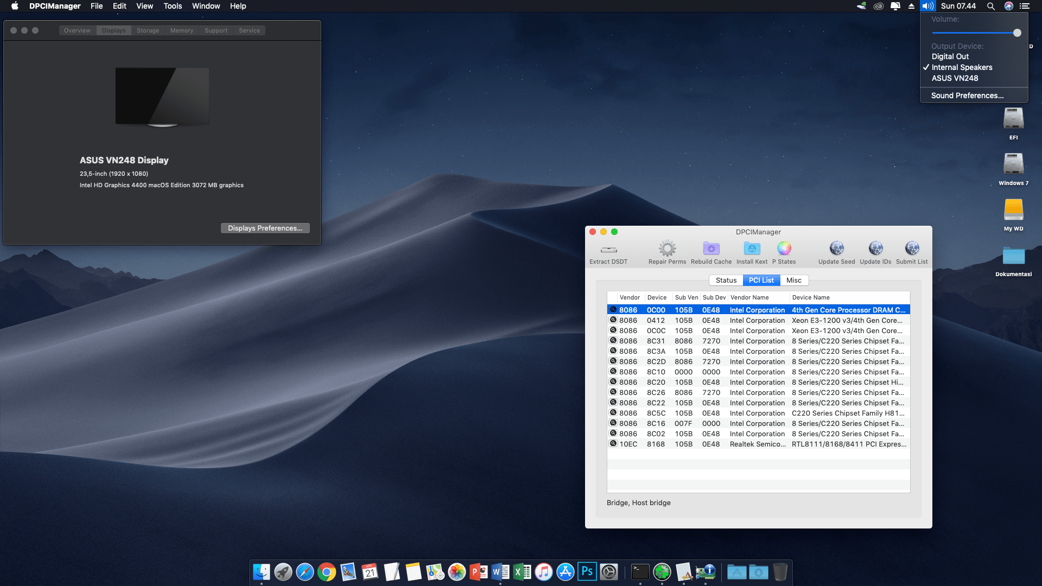
Task: Click the Update Seed globe icon
Action: pyautogui.click(x=836, y=249)
